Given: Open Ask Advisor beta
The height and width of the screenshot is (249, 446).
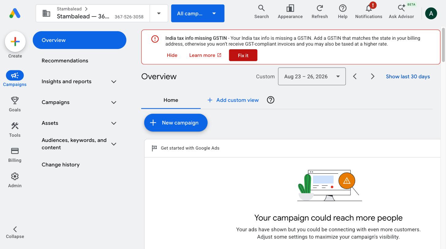Looking at the screenshot, I should pos(401,12).
